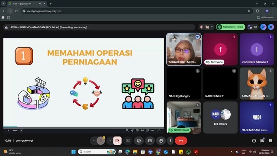Open the participants count 182 button
Image resolution: width=277 pixels, height=156 pixels.
(253, 27)
